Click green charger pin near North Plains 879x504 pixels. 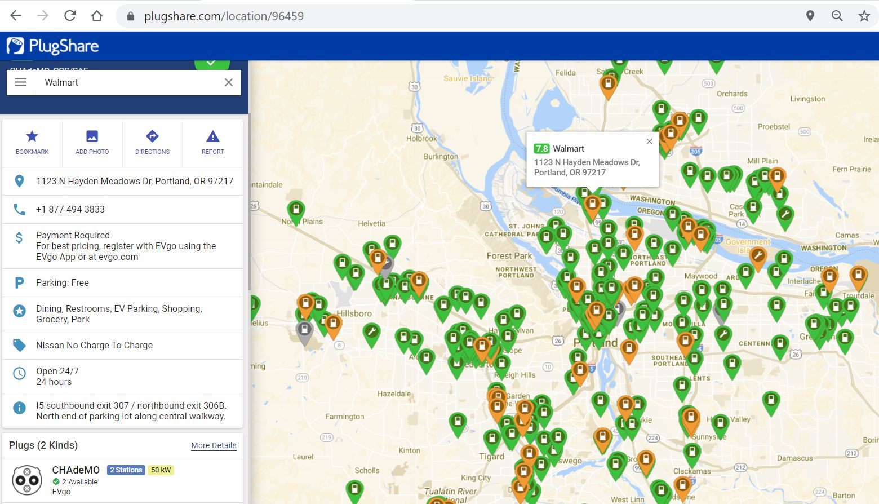(296, 213)
